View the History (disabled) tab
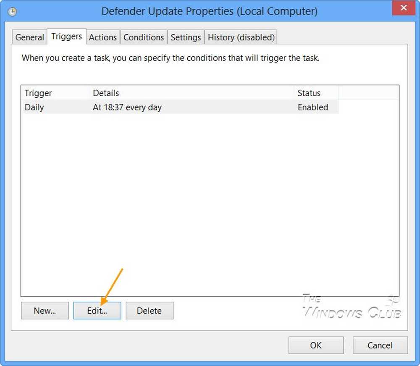The width and height of the screenshot is (420, 366). (241, 37)
